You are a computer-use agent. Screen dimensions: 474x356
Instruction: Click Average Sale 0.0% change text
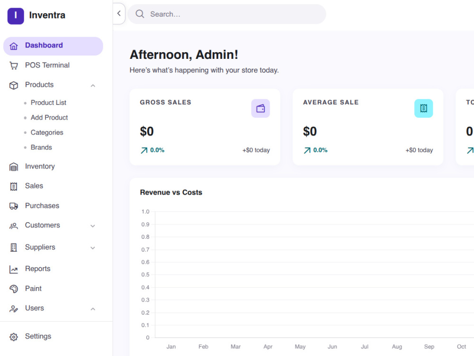[320, 150]
